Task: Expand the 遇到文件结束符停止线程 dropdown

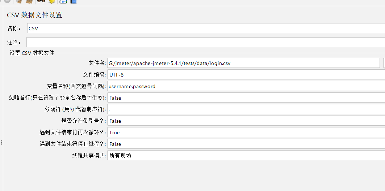Action: tap(246, 144)
